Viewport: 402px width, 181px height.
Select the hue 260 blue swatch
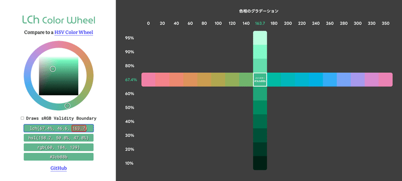click(330, 80)
